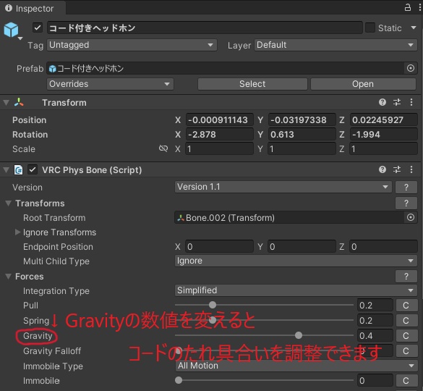Click the Immobile slider handle
Viewport: 423px width, 391px height.
[179, 380]
